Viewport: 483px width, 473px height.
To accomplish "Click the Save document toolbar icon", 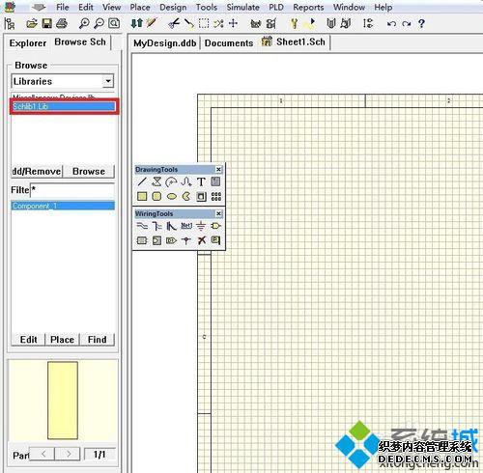I will pyautogui.click(x=47, y=23).
